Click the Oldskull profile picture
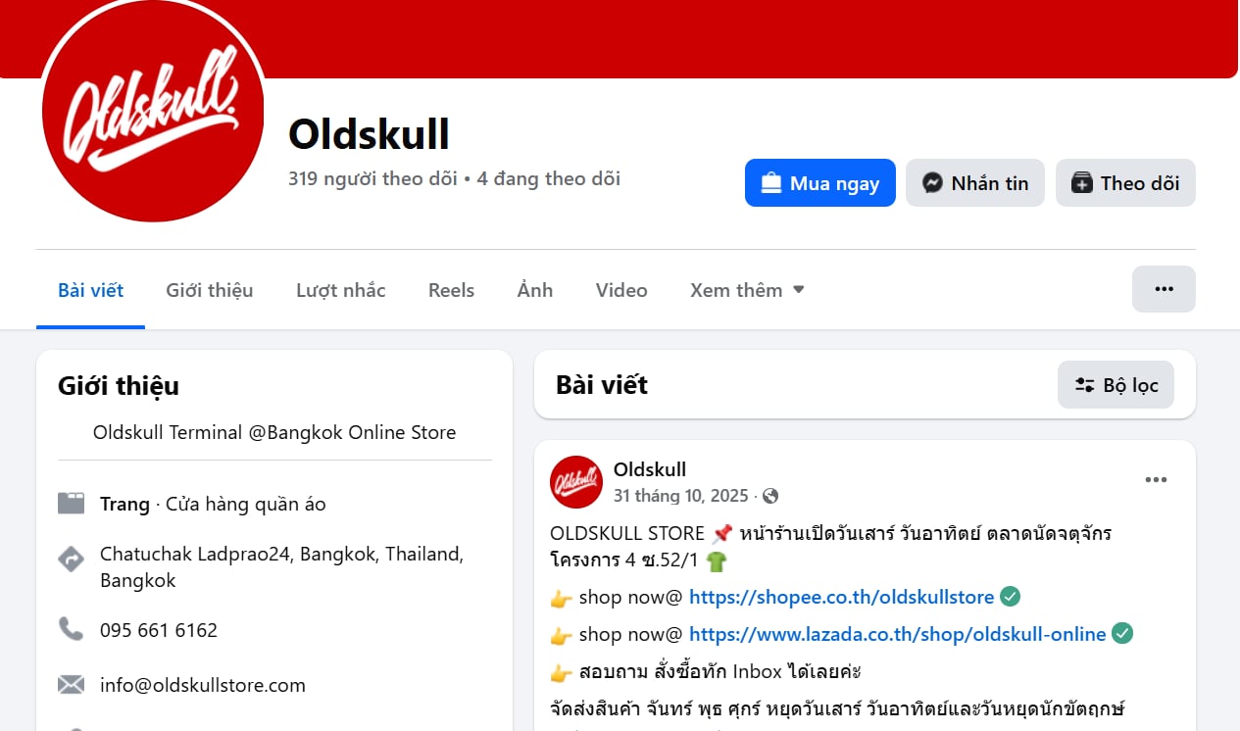Viewport: 1240px width, 731px height. (153, 111)
